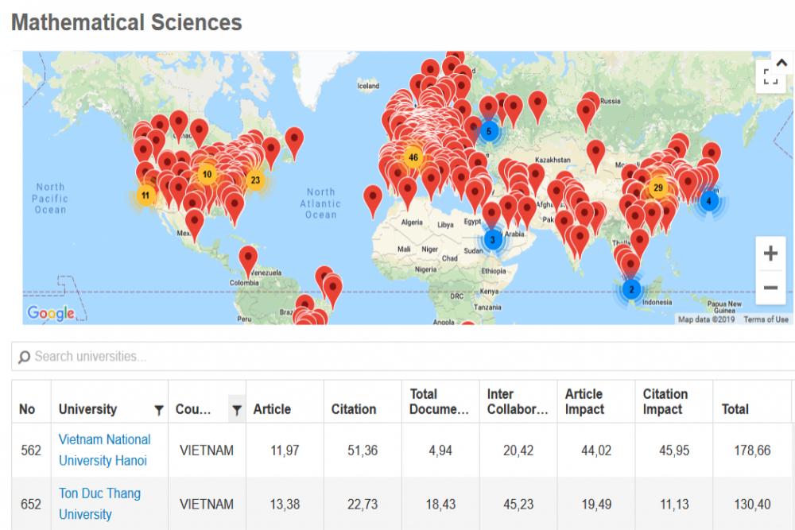Click the blue cluster marker 5

489,131
